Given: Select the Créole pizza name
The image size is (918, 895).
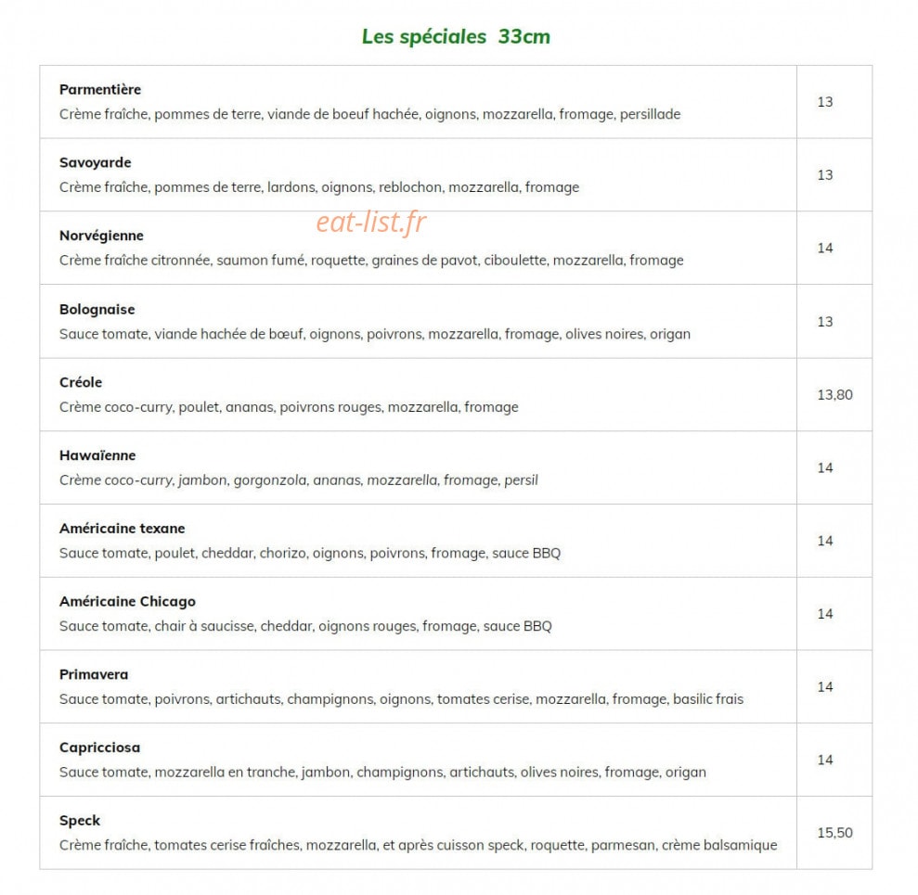Looking at the screenshot, I should point(81,382).
